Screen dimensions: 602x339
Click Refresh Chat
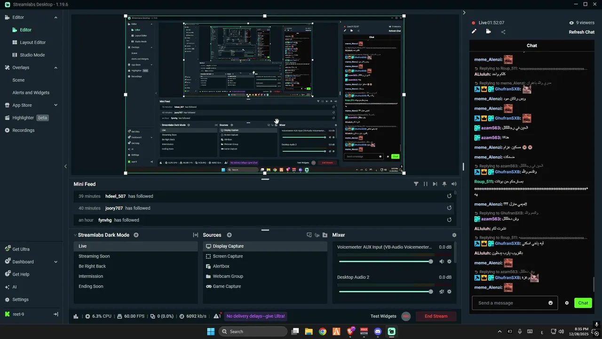click(x=581, y=32)
